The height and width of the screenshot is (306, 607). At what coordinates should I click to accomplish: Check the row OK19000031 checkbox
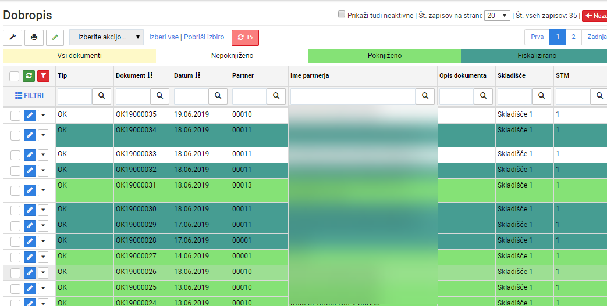pos(15,190)
